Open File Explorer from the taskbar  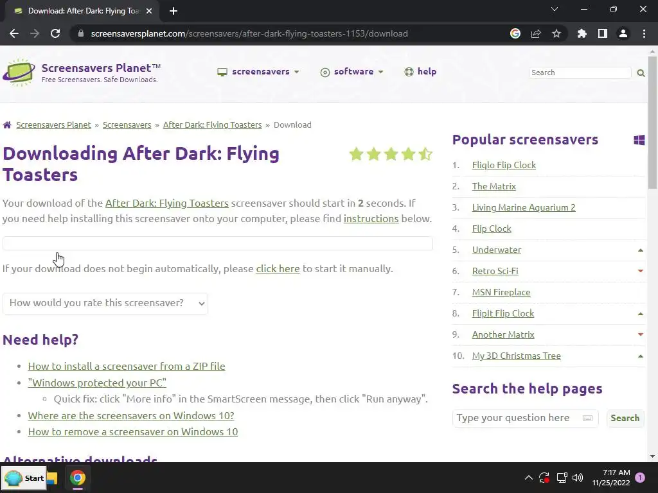pyautogui.click(x=53, y=478)
